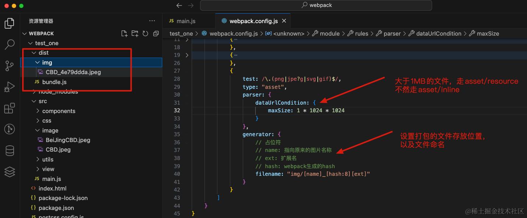The image size is (527, 218).
Task: Open the database icon in activity bar
Action: 10,150
